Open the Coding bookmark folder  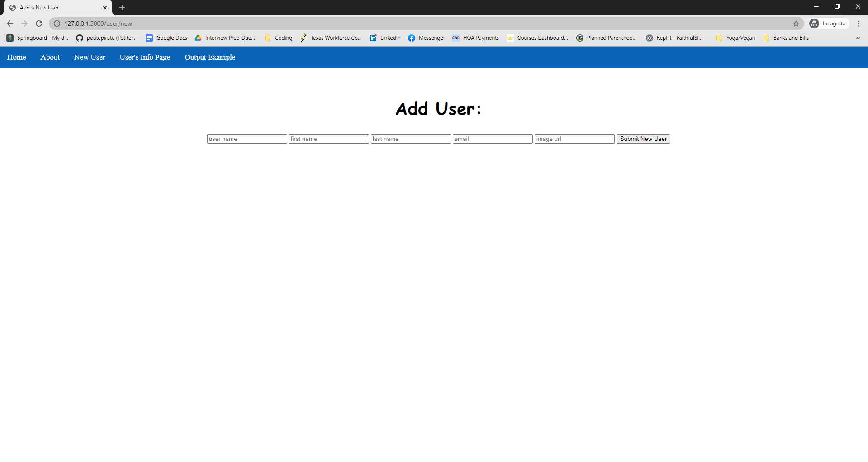click(x=279, y=38)
